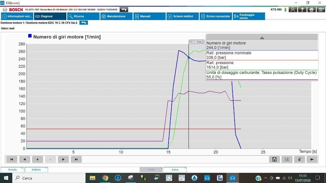Click the Indietro button
This screenshot has width=326, height=183.
[x=36, y=170]
